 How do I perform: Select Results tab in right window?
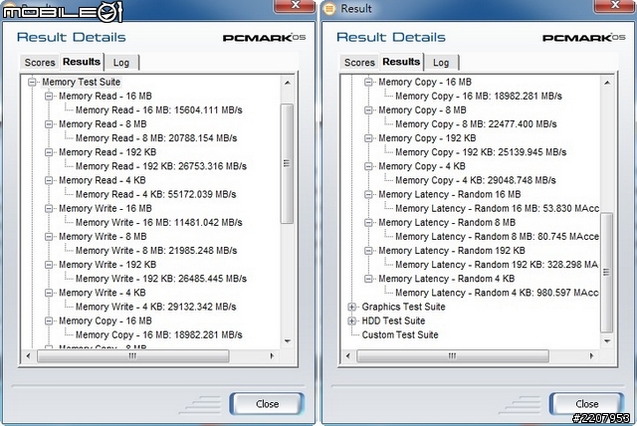tap(401, 62)
